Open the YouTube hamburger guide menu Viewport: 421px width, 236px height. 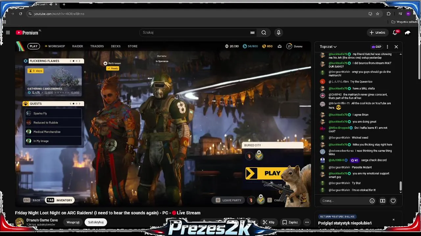pyautogui.click(x=8, y=32)
